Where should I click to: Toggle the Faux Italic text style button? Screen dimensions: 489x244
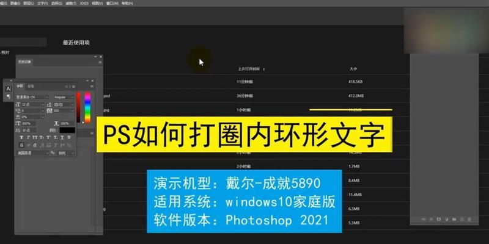28,138
